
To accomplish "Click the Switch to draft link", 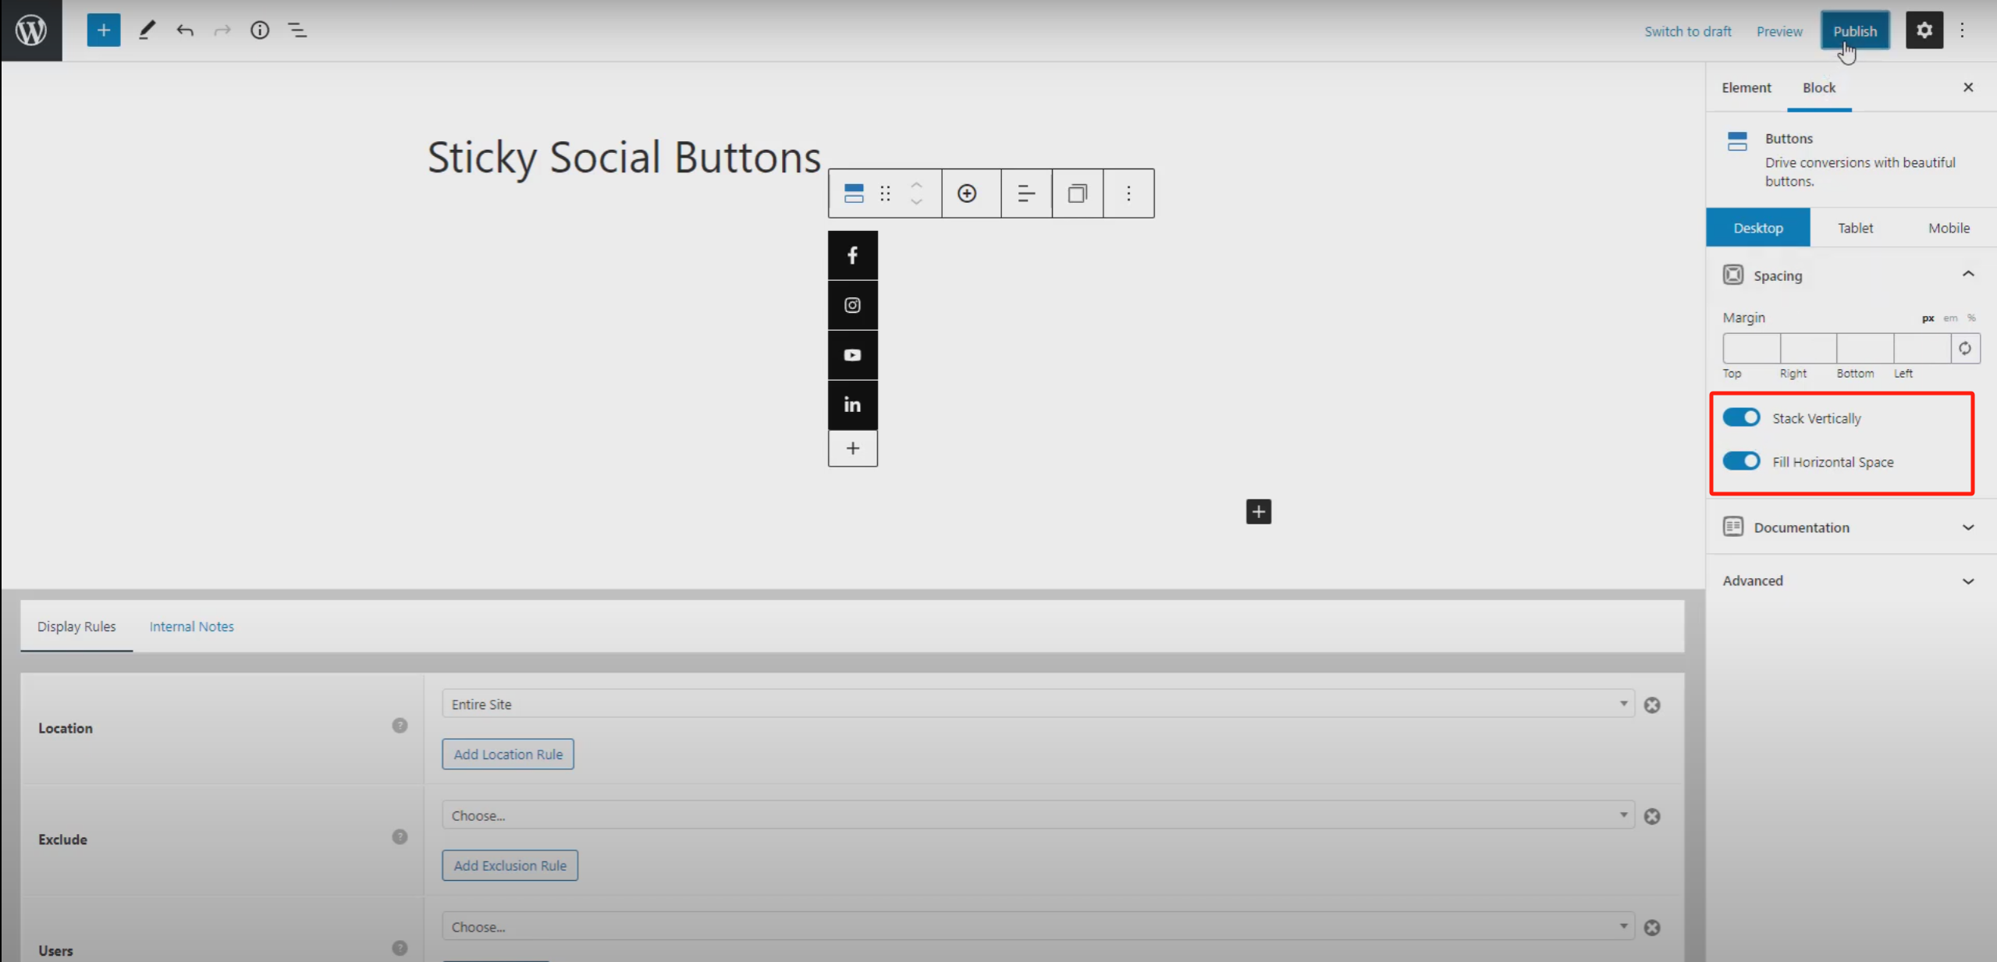I will [x=1687, y=31].
